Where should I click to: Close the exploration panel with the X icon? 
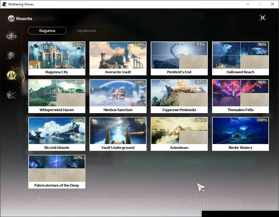[262, 18]
